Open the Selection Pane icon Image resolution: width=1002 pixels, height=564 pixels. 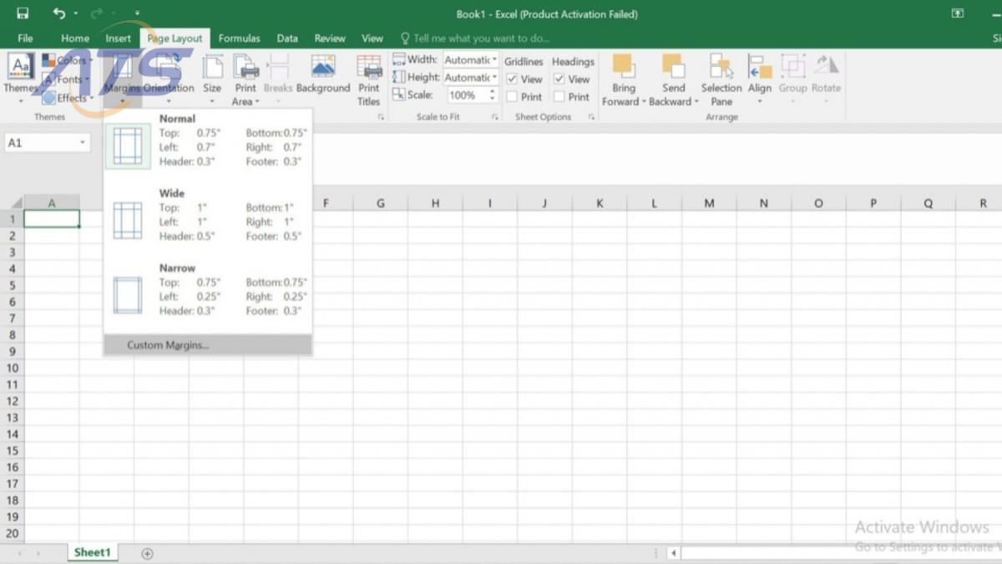pyautogui.click(x=721, y=66)
